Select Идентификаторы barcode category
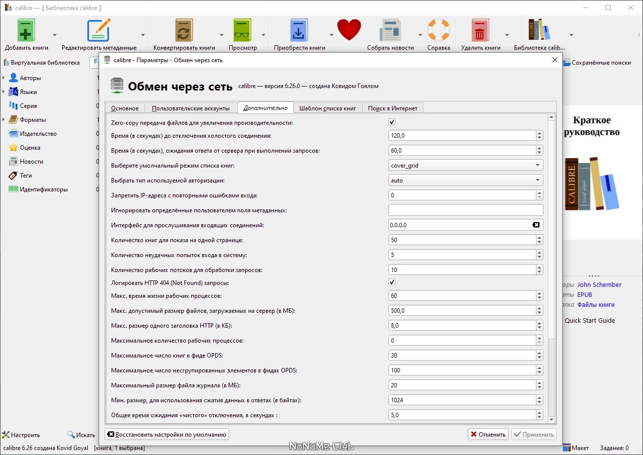This screenshot has height=455, width=643. point(44,189)
